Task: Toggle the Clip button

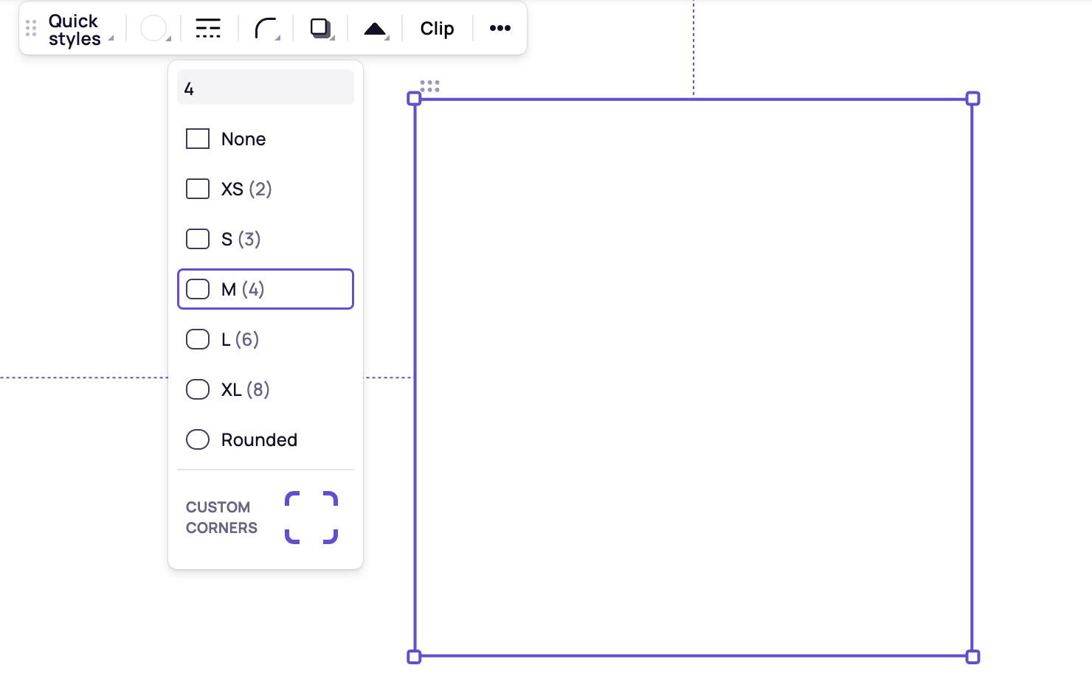Action: (x=437, y=29)
